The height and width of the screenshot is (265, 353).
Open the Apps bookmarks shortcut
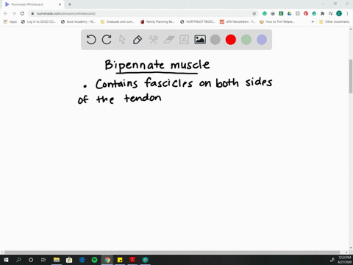pos(10,21)
